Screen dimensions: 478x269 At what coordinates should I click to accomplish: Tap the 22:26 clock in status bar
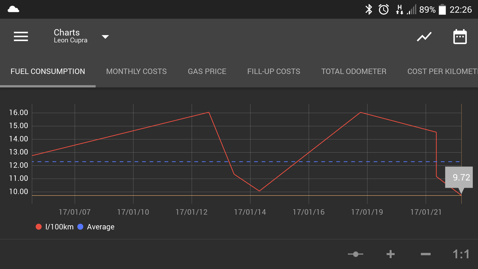pos(461,10)
